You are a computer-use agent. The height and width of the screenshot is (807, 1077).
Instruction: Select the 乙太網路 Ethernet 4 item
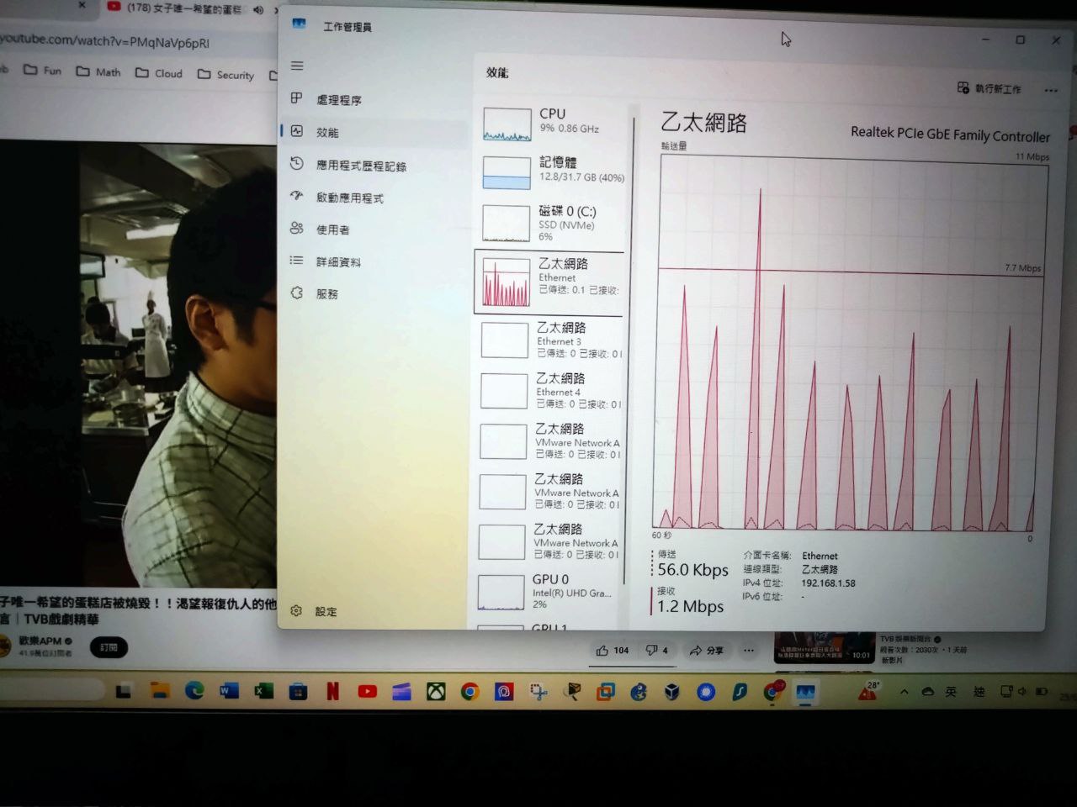[550, 390]
